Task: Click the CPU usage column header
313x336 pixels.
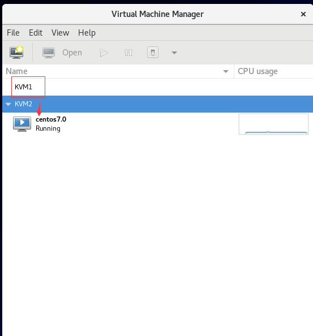Action: coord(273,71)
